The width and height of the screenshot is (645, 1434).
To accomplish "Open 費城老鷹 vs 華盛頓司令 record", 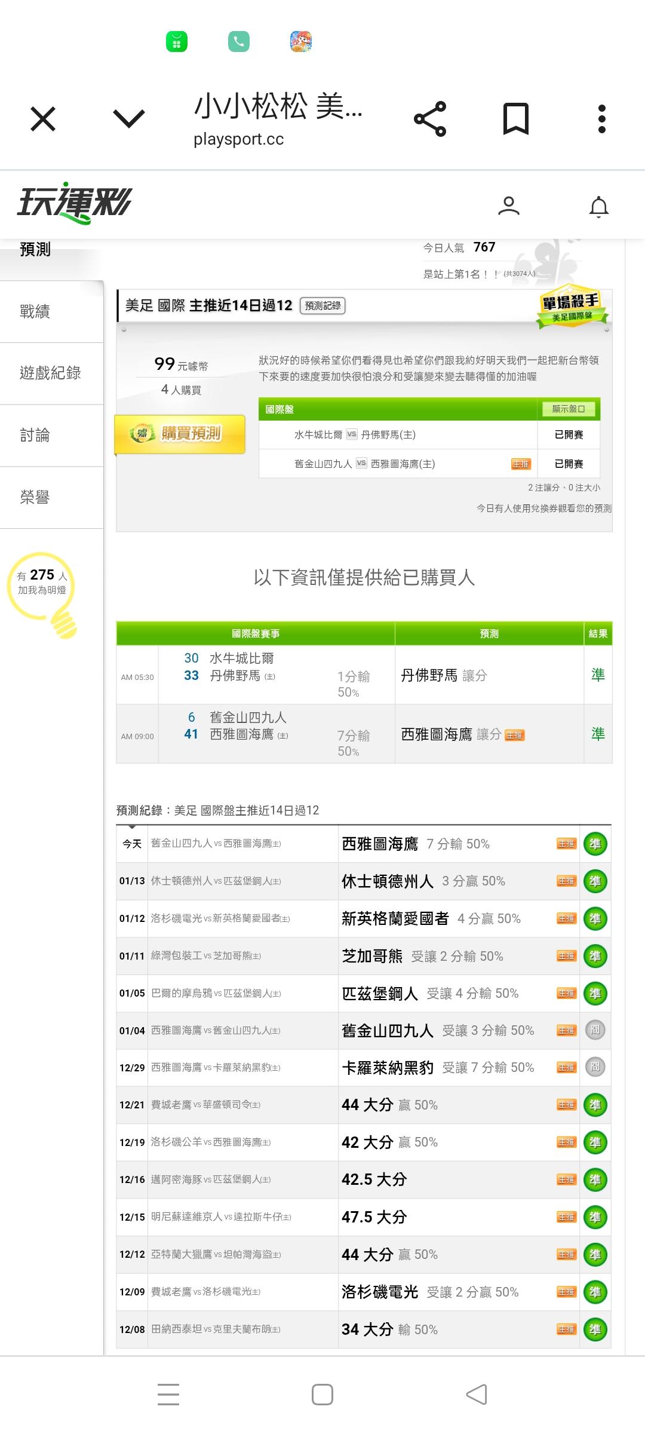I will (x=206, y=1105).
